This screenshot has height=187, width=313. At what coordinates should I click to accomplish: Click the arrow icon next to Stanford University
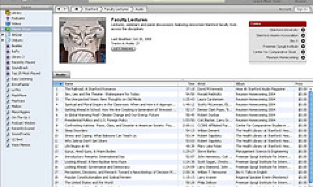[x=303, y=30]
